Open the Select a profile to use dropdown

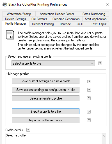(53, 63)
